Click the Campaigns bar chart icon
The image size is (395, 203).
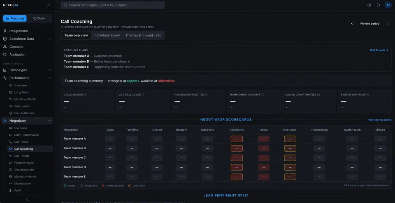[5, 70]
